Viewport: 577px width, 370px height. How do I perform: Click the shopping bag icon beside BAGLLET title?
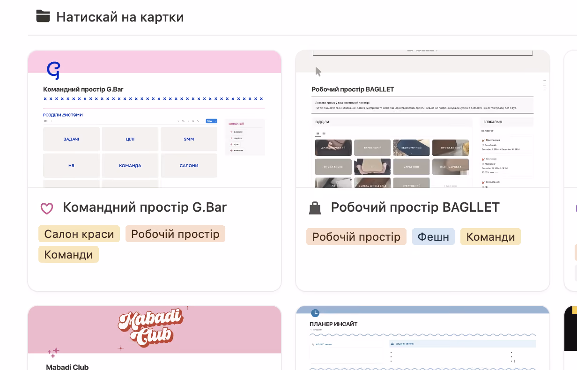coord(315,208)
